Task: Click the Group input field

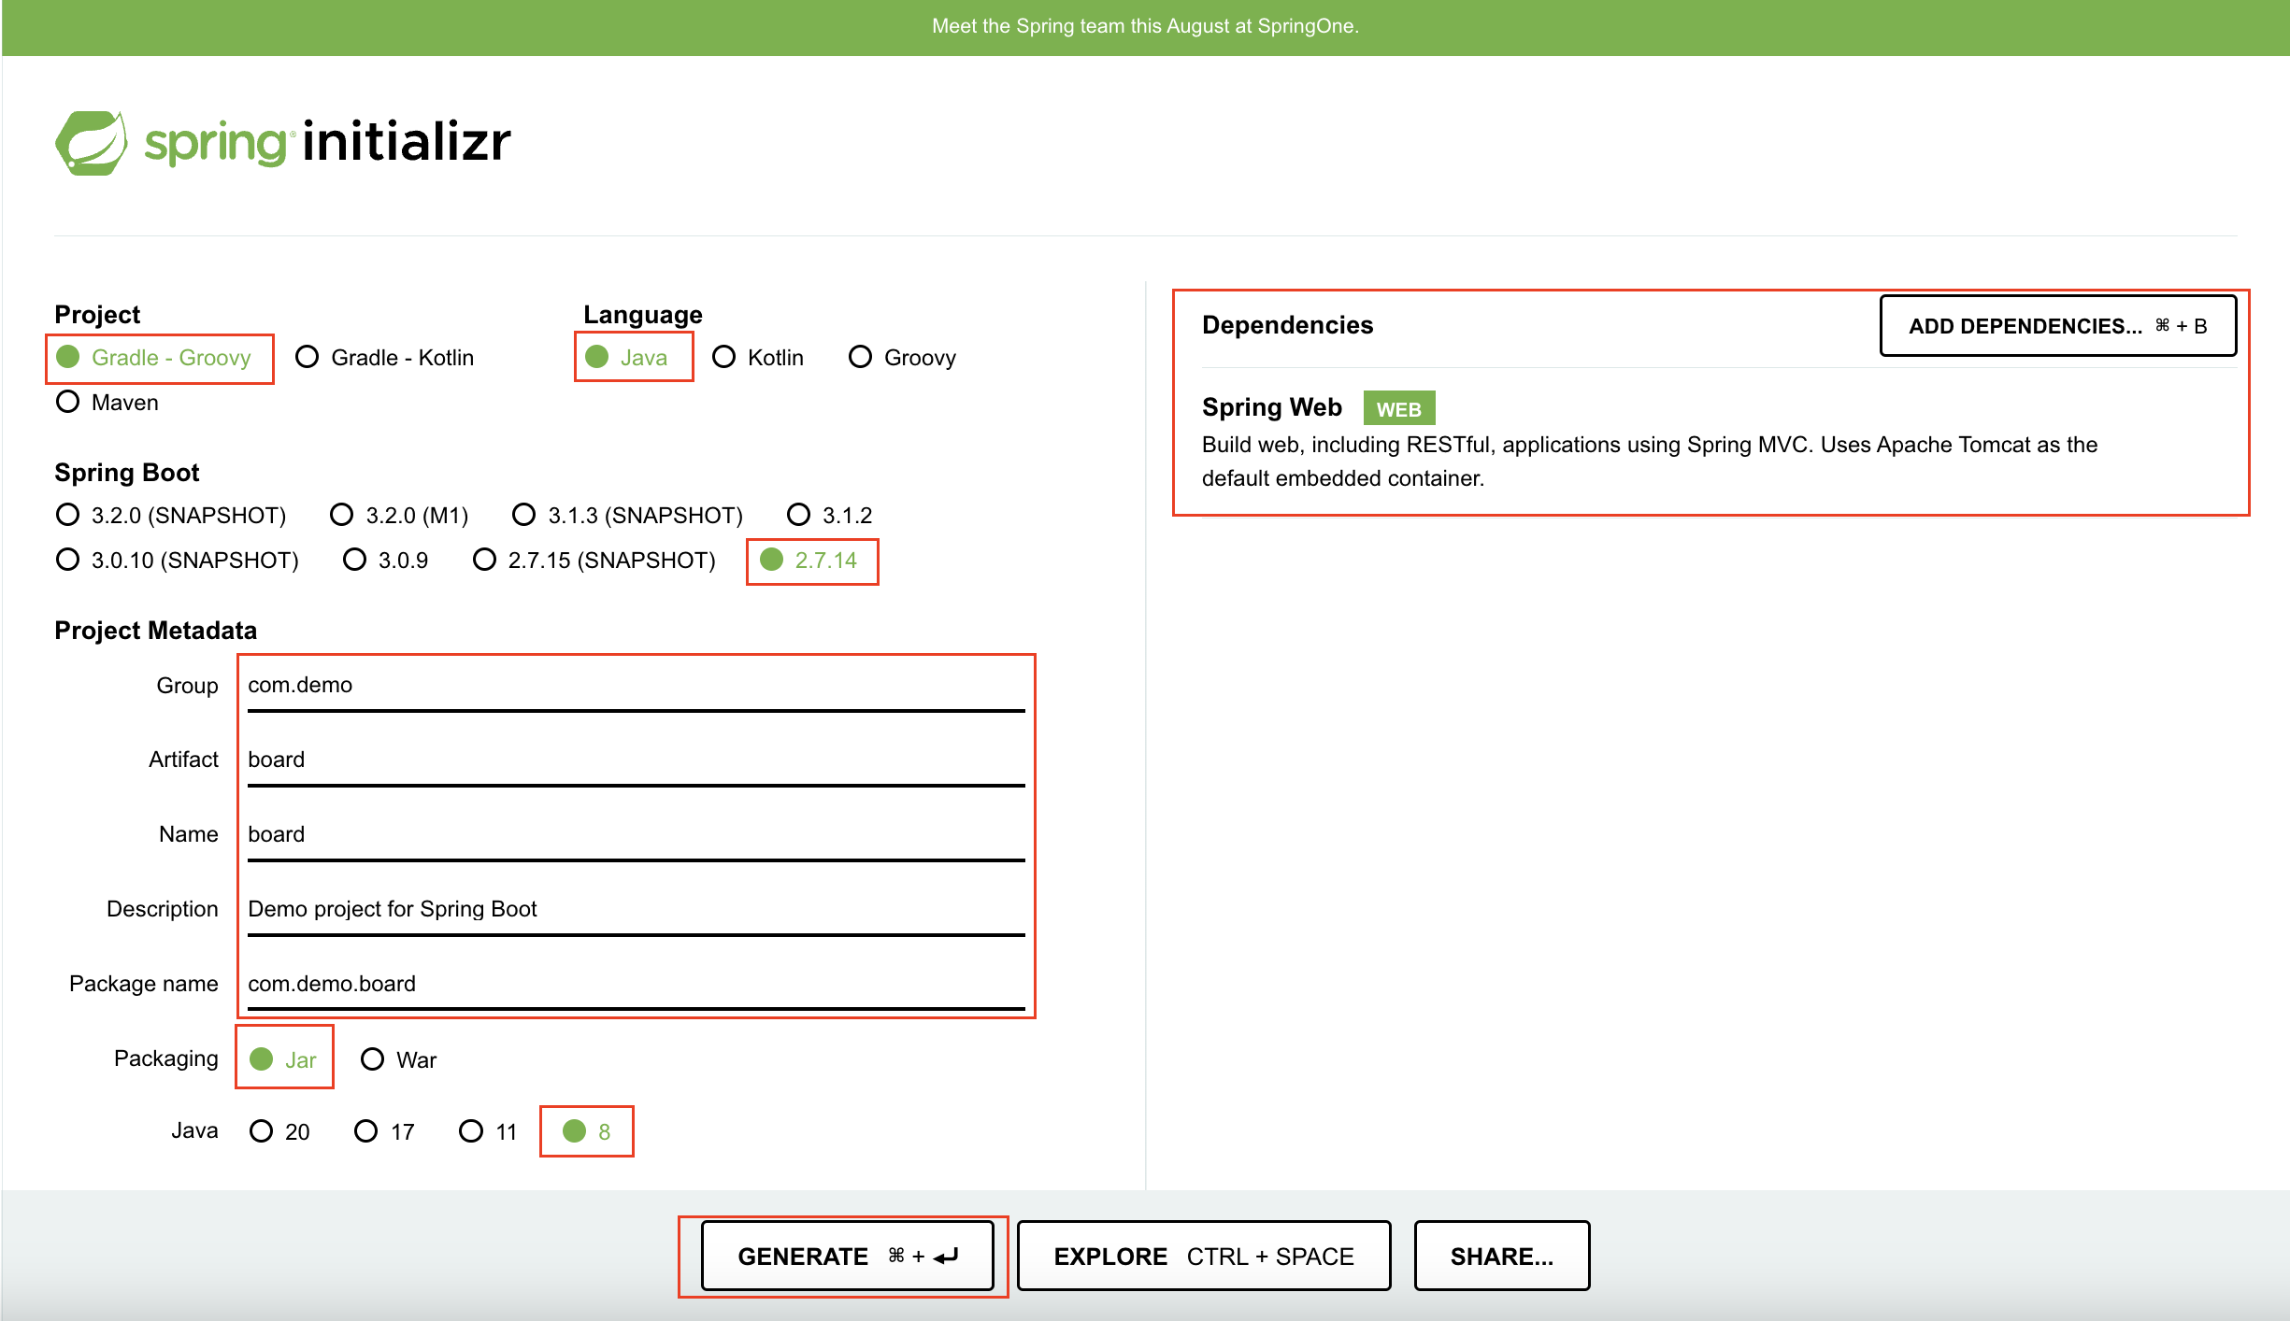Action: pyautogui.click(x=636, y=686)
